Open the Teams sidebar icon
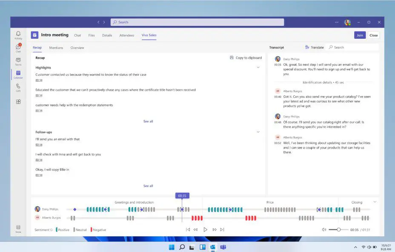The width and height of the screenshot is (395, 252). (x=18, y=61)
